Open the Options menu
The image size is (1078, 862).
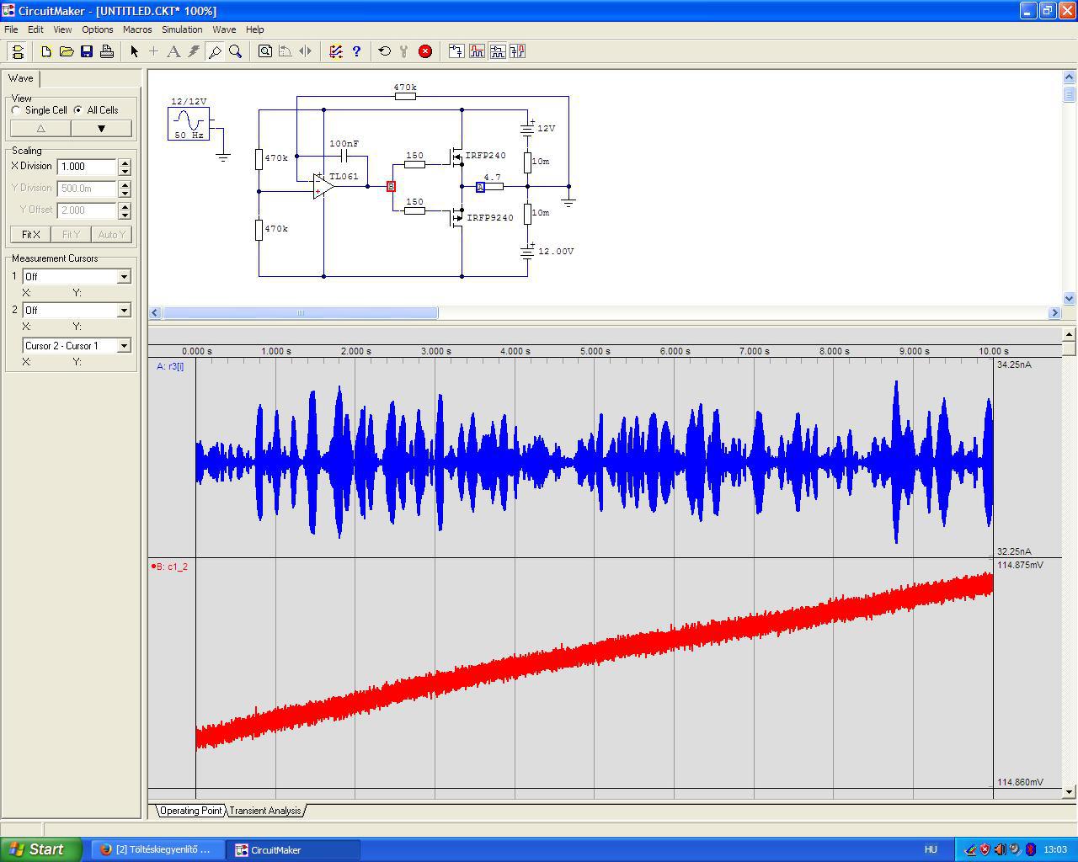click(98, 29)
